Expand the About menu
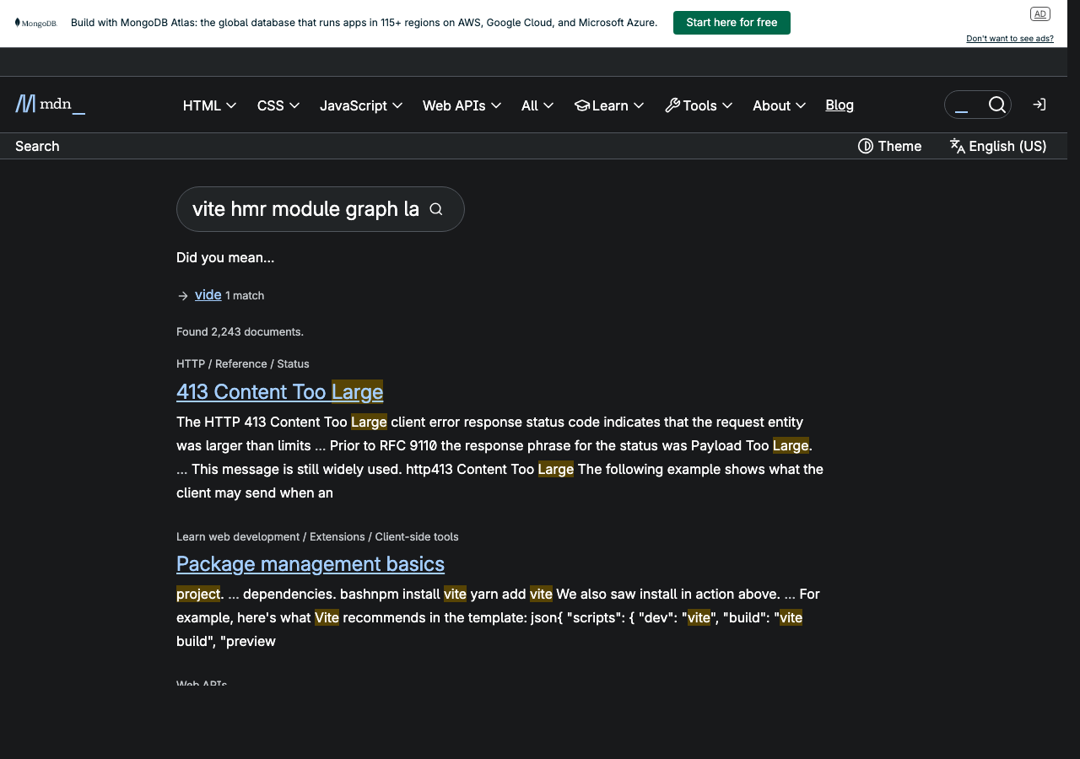 click(779, 105)
